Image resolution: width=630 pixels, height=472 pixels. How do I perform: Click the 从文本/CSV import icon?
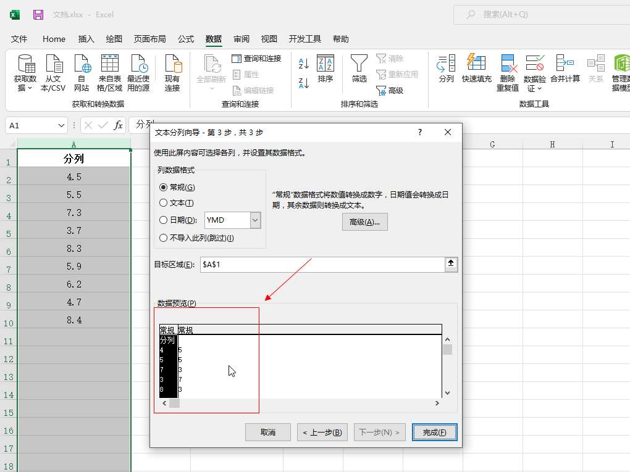pyautogui.click(x=54, y=64)
